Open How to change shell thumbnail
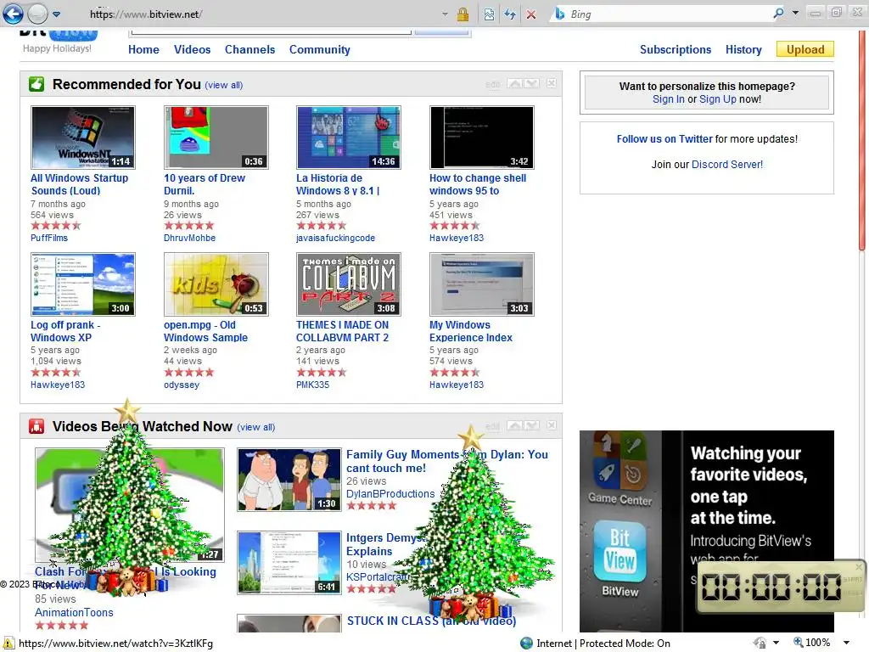869x652 pixels. point(482,138)
